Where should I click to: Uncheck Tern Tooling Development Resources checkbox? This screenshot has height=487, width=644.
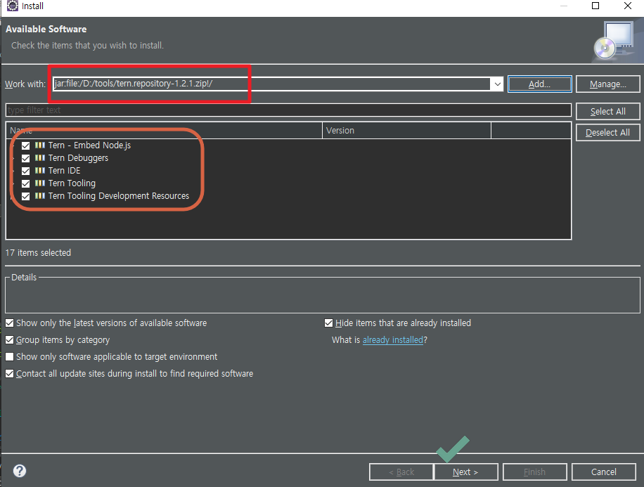pos(25,196)
